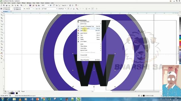181x101 pixels.
Task: Click the New document toolbar icon
Action: 1,5
